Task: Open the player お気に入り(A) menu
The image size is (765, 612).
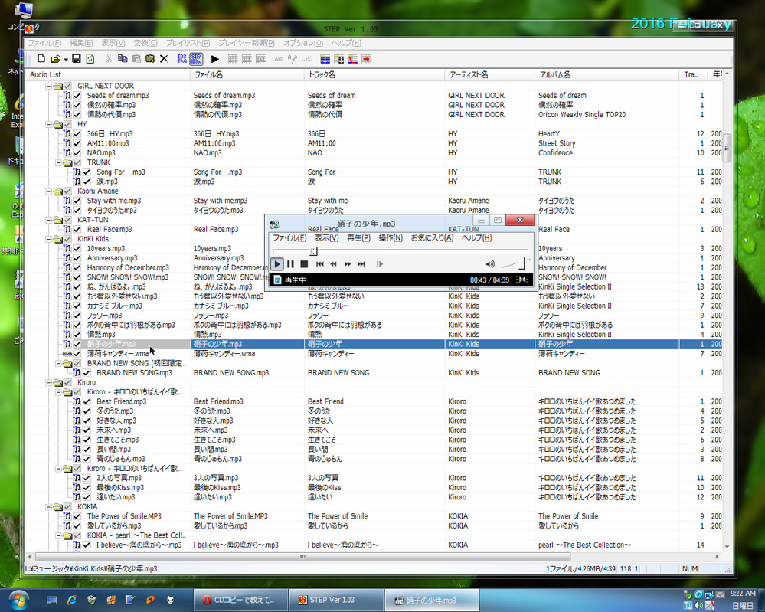Action: (432, 238)
